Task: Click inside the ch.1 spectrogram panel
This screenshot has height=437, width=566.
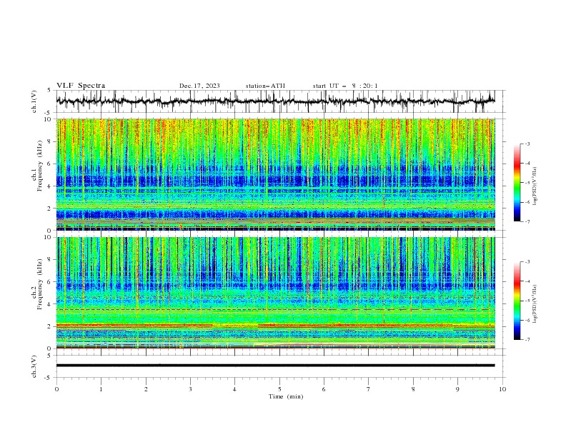Action: pos(275,174)
